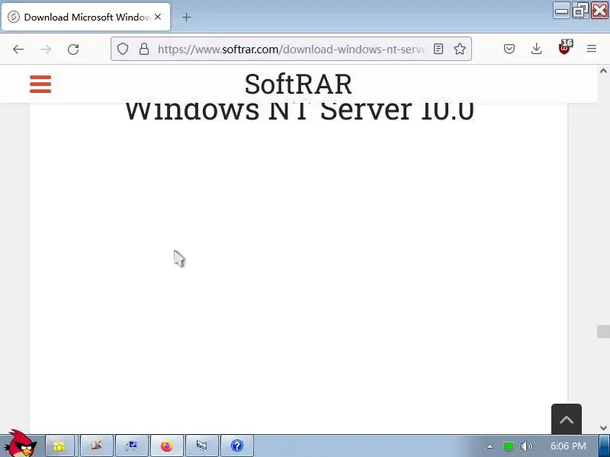Screen dimensions: 610x457
Task: Click the SoftRAR site title
Action: (298, 84)
